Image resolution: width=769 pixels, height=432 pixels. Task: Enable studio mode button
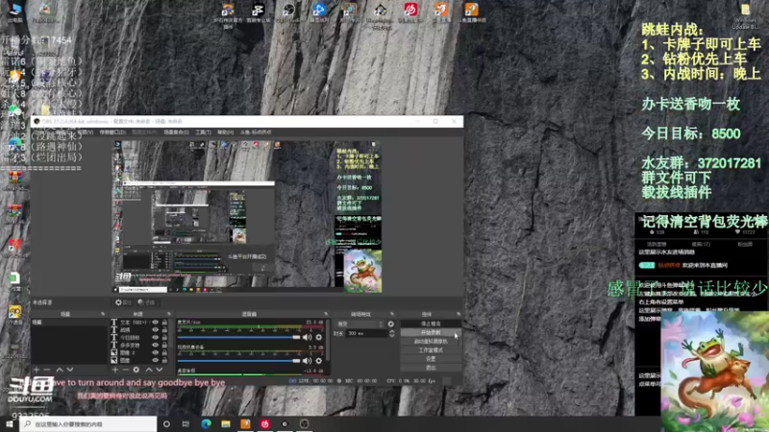[x=431, y=350]
